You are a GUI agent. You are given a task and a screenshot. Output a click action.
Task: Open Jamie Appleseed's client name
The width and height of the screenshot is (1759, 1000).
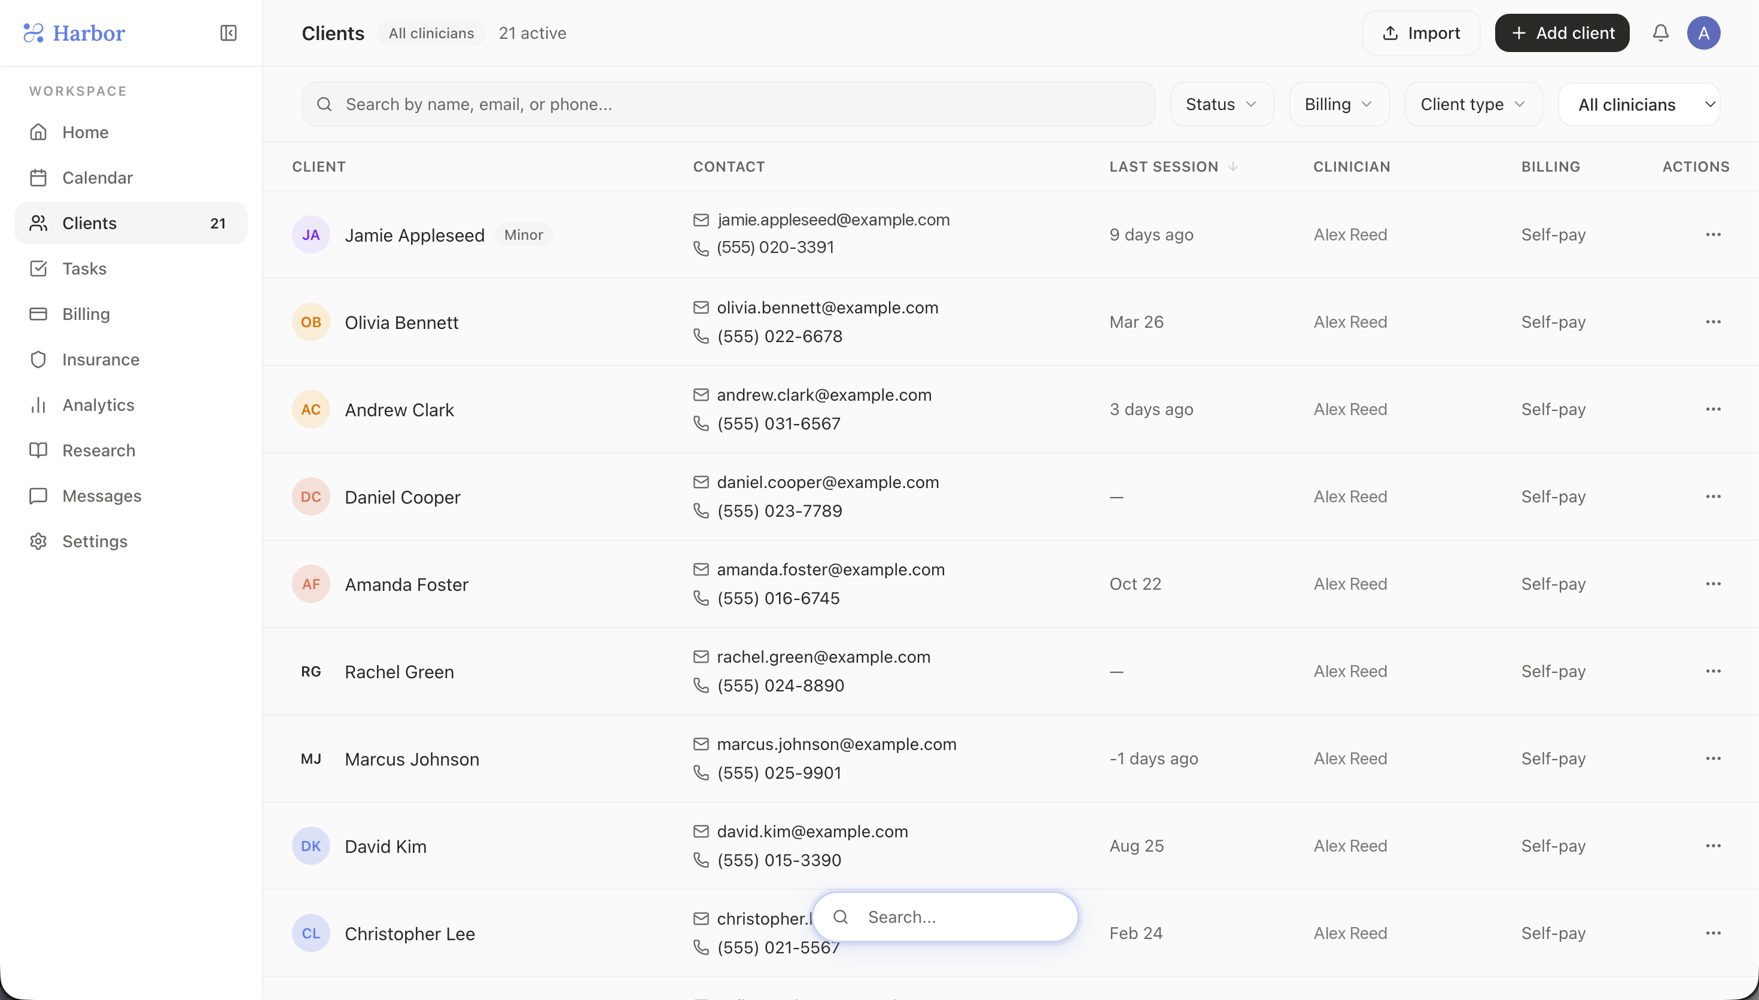pyautogui.click(x=414, y=235)
